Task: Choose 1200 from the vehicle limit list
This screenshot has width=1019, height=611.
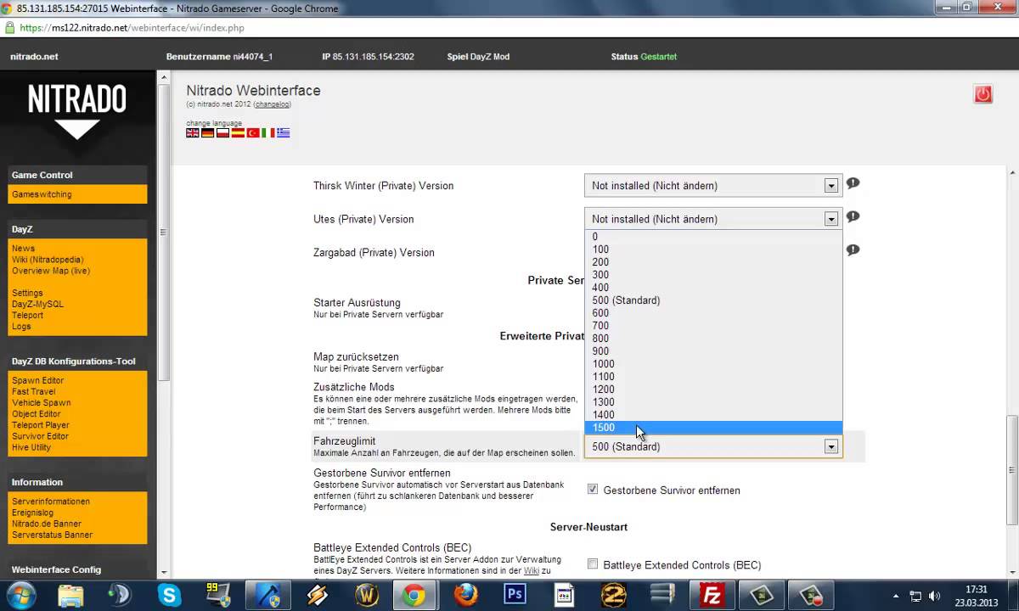Action: (713, 390)
